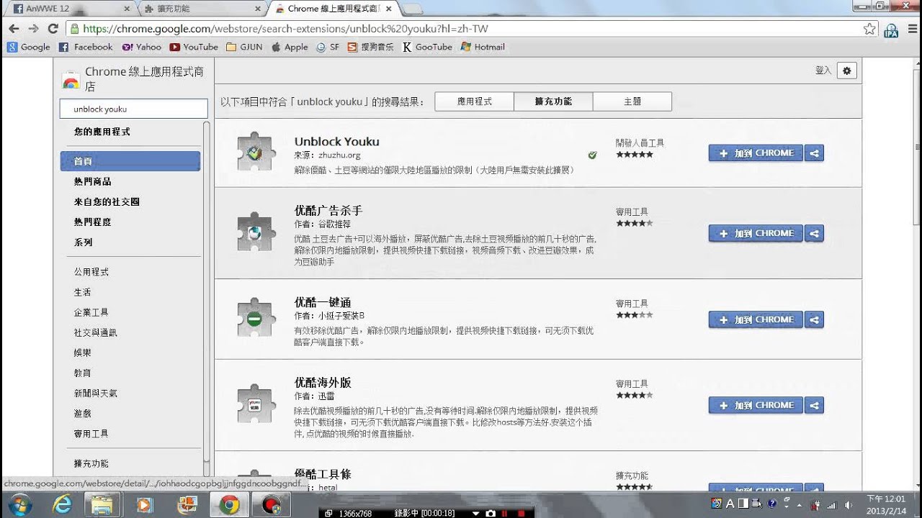Open the IPA extension icon in the toolbar
The image size is (922, 518).
(x=891, y=29)
